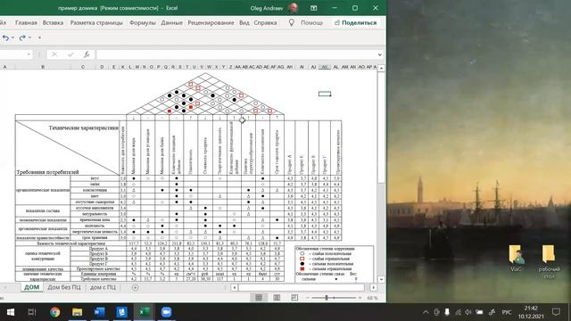Click the Технические характеристики header cell
Viewport: 571px width, 321px height.
click(83, 128)
